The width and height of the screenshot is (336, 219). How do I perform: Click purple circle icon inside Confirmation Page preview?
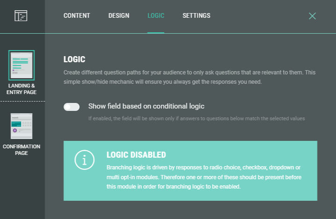point(15,131)
